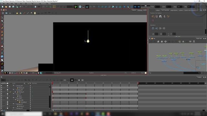Viewport: 207px width, 116px height.
Task: Collapse the Drawing_16-P peg layer
Action: (x=14, y=86)
